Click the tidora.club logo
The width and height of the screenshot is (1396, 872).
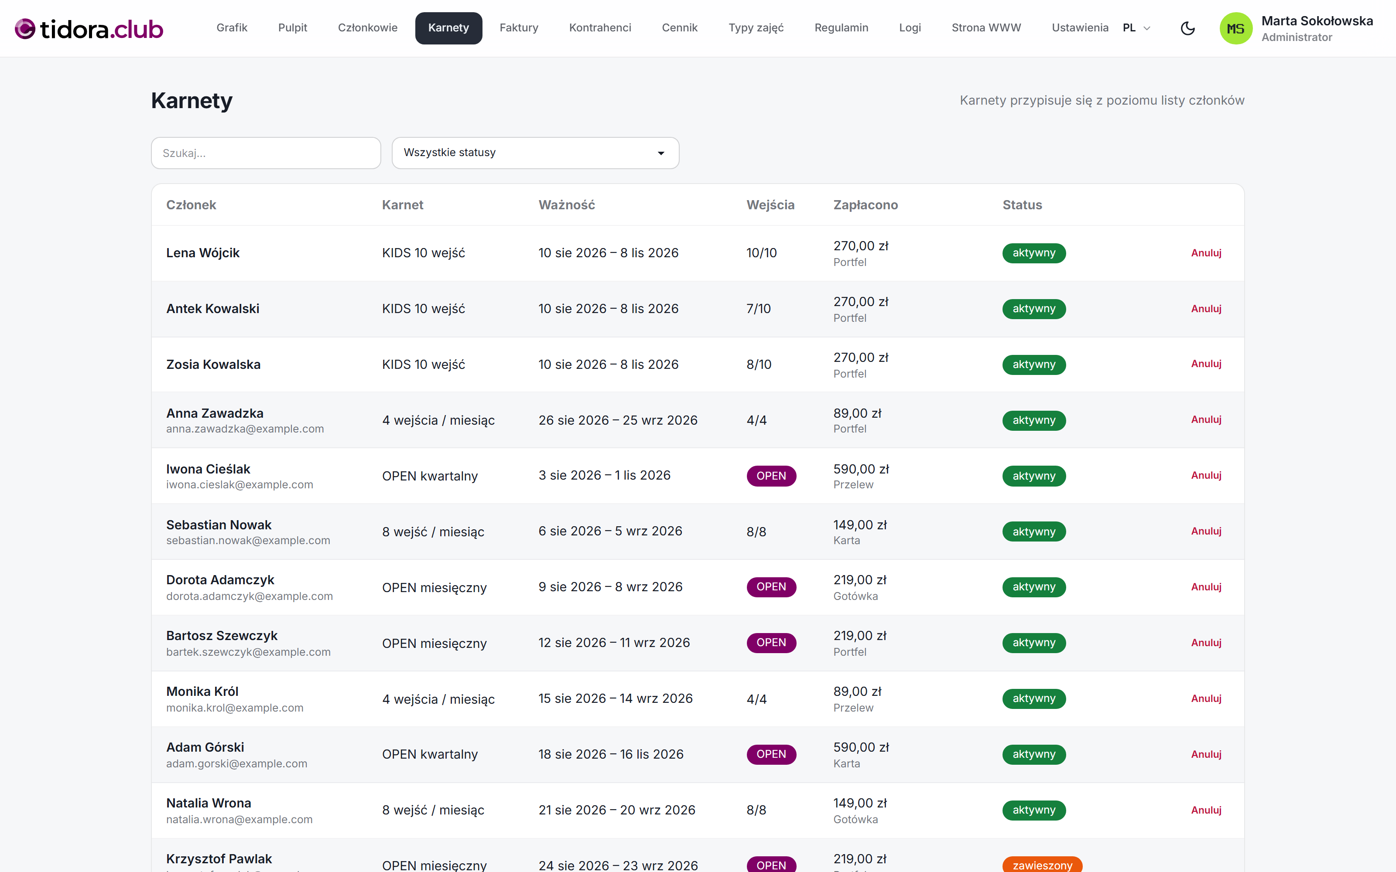(89, 29)
